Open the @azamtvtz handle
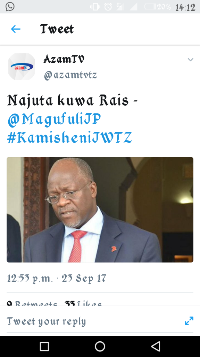Screen dimensions: 200x357 pos(70,75)
